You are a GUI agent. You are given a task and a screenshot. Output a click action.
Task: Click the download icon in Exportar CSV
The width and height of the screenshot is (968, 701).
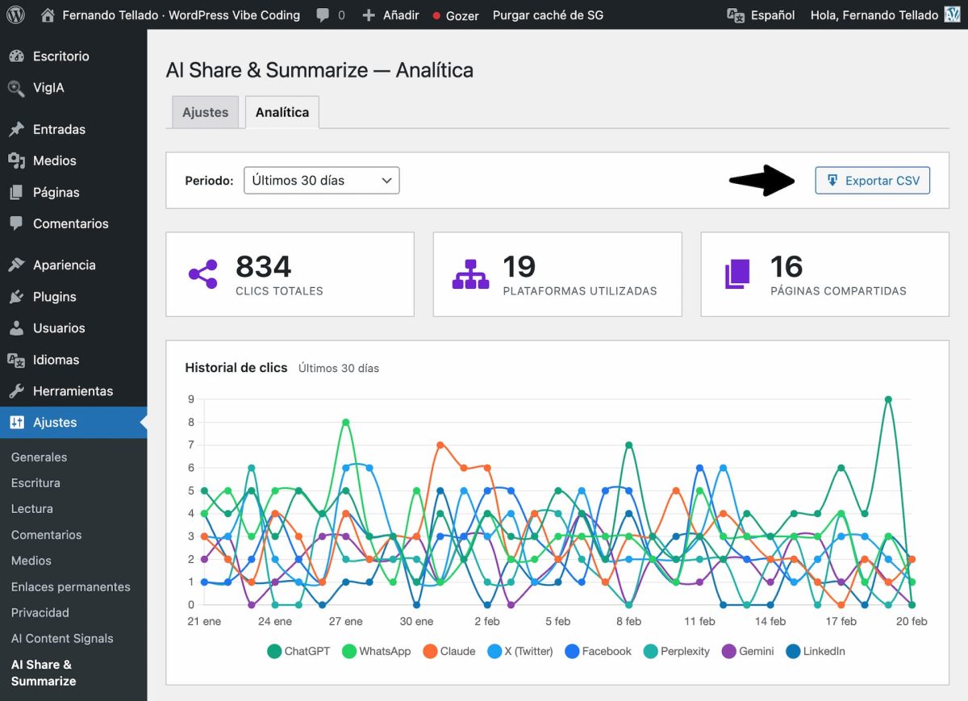[832, 181]
